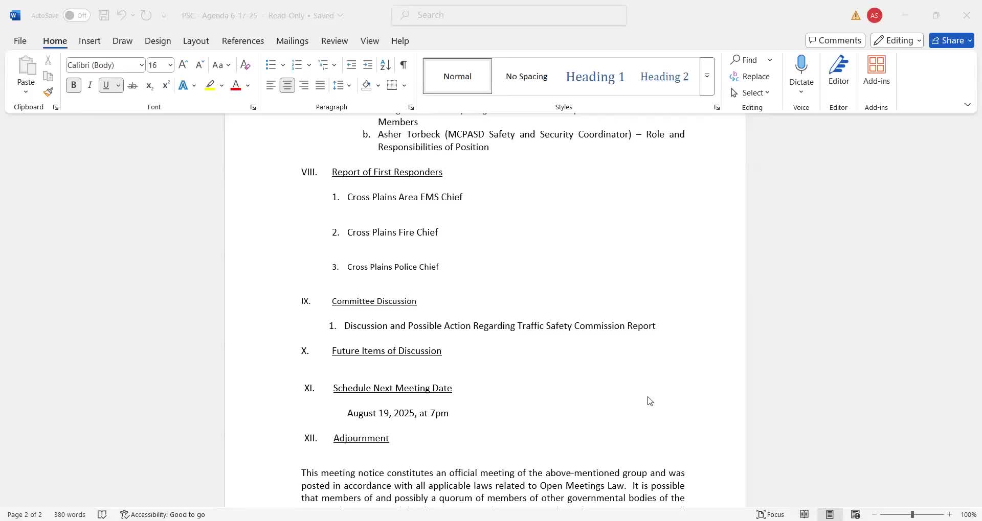
Task: Click the Format Painter brush icon
Action: pyautogui.click(x=48, y=92)
